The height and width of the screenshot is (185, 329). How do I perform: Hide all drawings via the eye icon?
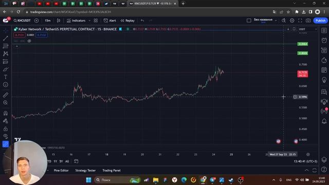tap(6, 136)
